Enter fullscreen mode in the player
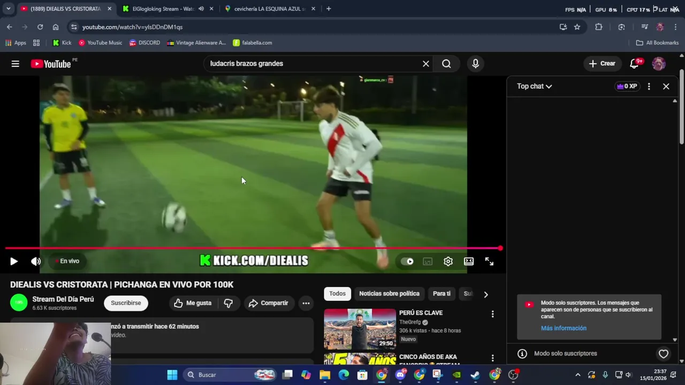The image size is (685, 385). click(x=489, y=261)
